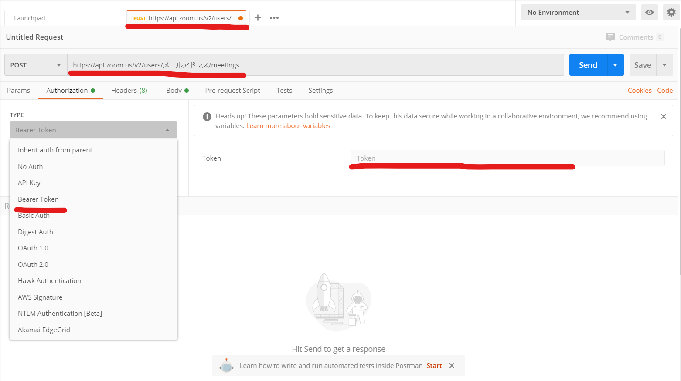The image size is (681, 381).
Task: Click the Token input field
Action: [x=507, y=158]
